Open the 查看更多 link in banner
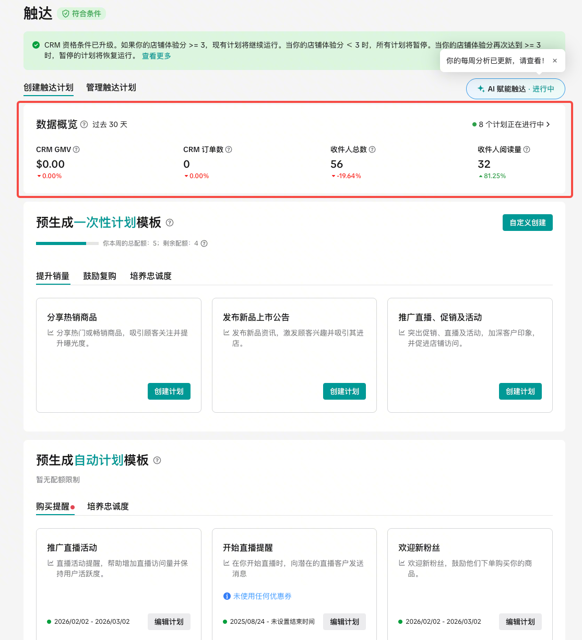This screenshot has height=640, width=582. click(x=157, y=56)
